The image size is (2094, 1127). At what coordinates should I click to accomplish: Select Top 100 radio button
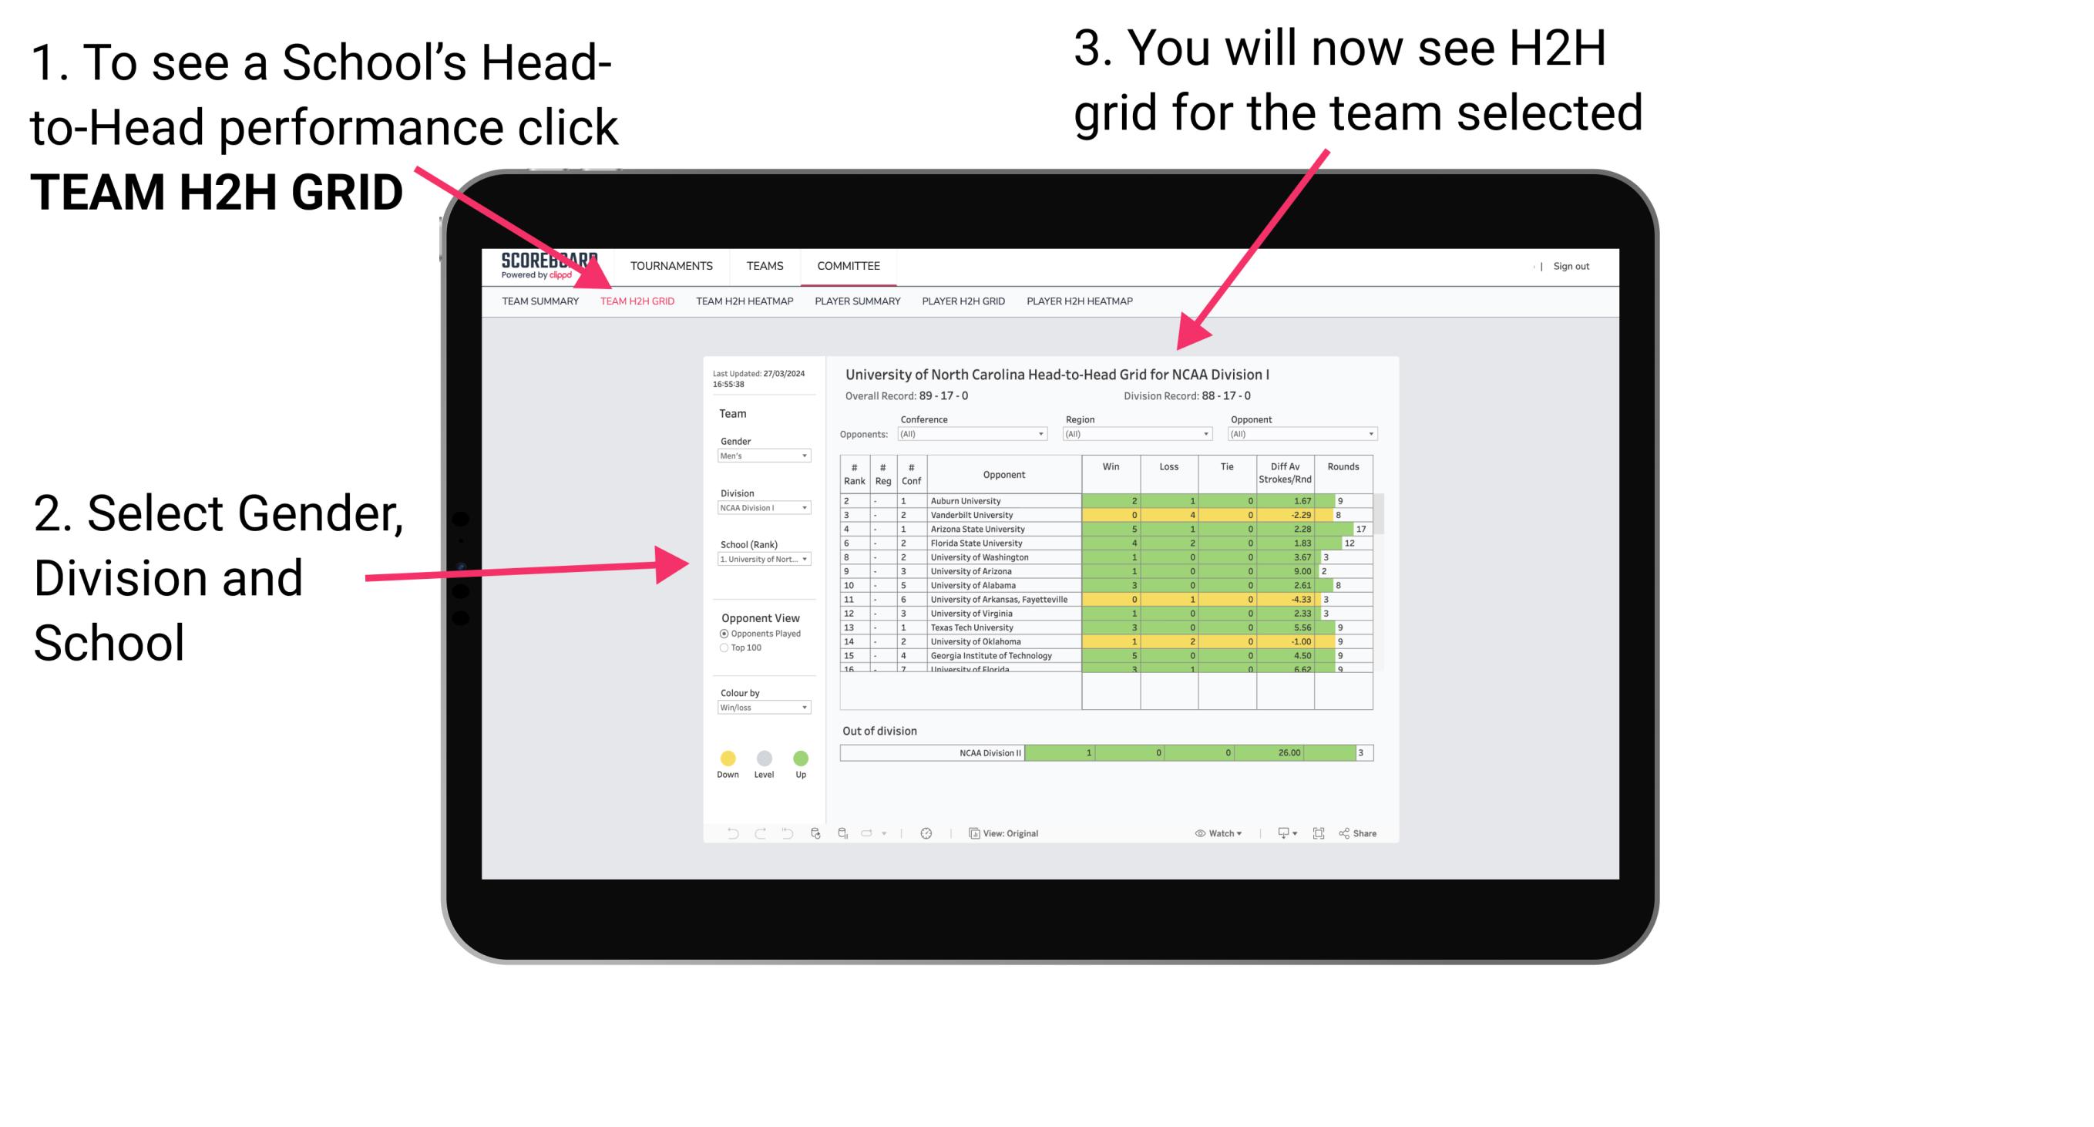pyautogui.click(x=723, y=648)
